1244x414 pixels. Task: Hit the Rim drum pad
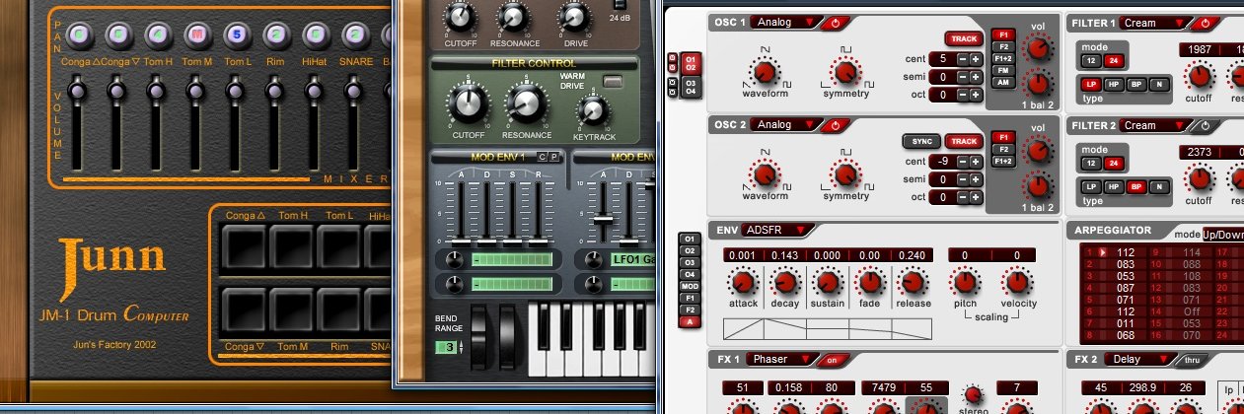[341, 310]
